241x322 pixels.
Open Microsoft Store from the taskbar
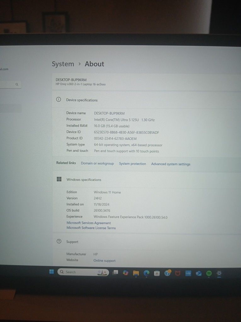(x=157, y=273)
